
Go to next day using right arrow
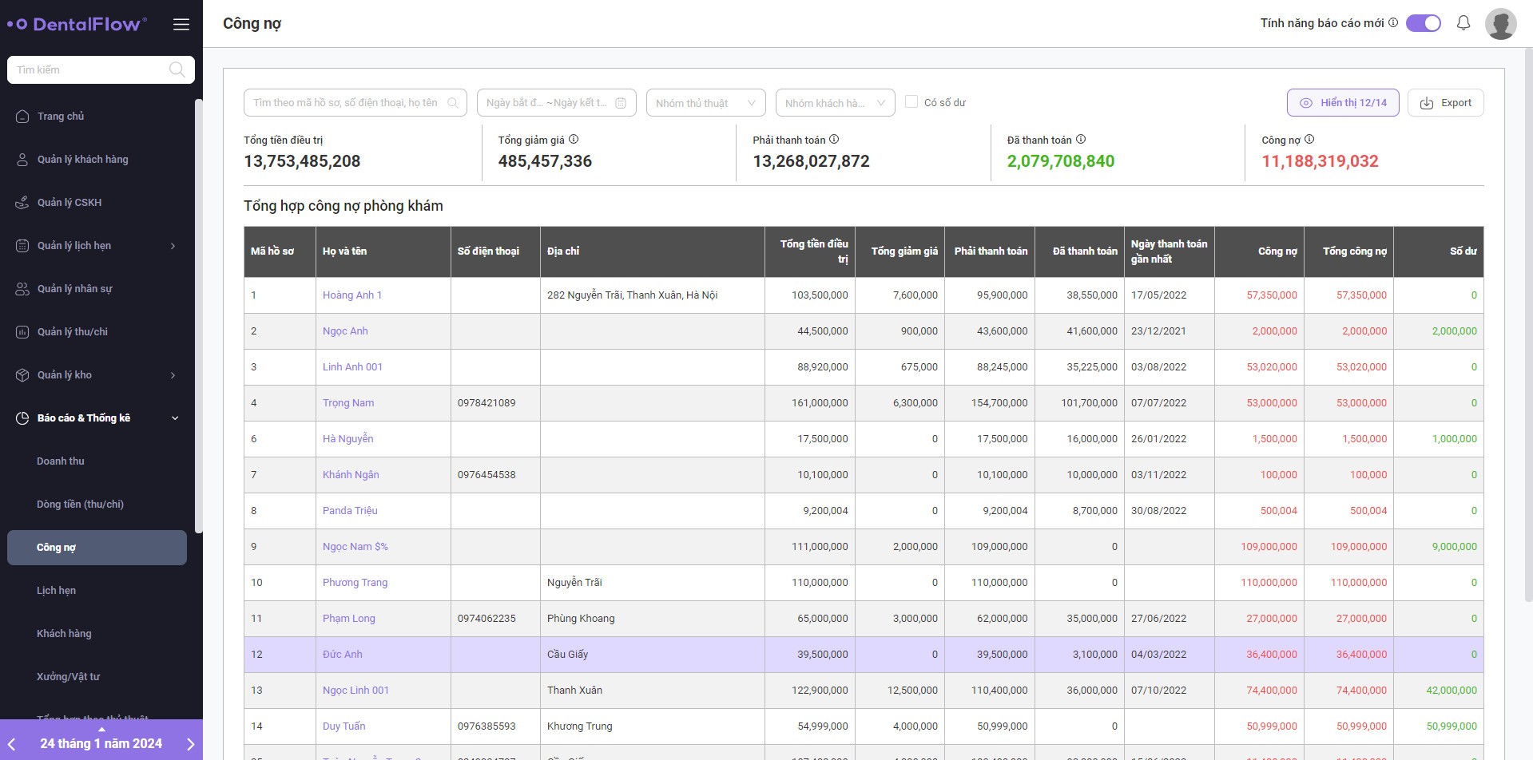coord(190,744)
